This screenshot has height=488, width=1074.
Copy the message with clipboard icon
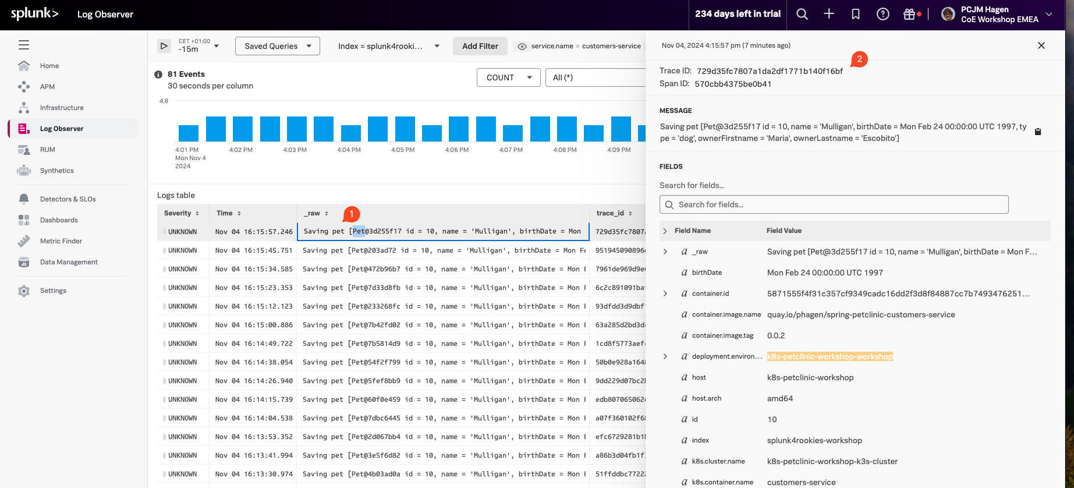pyautogui.click(x=1037, y=132)
